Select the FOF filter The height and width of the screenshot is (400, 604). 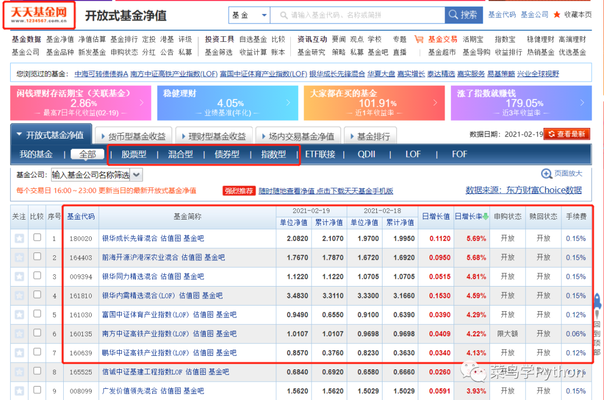coord(459,154)
